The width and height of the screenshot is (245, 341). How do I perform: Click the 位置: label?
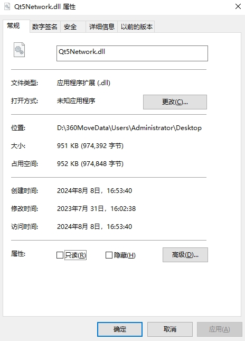coord(18,128)
